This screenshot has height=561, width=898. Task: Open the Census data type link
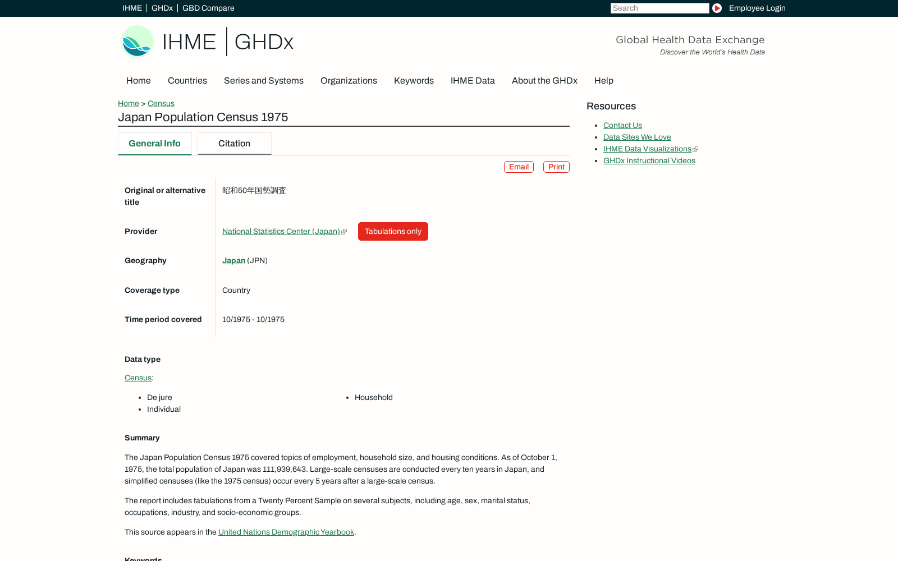click(138, 378)
